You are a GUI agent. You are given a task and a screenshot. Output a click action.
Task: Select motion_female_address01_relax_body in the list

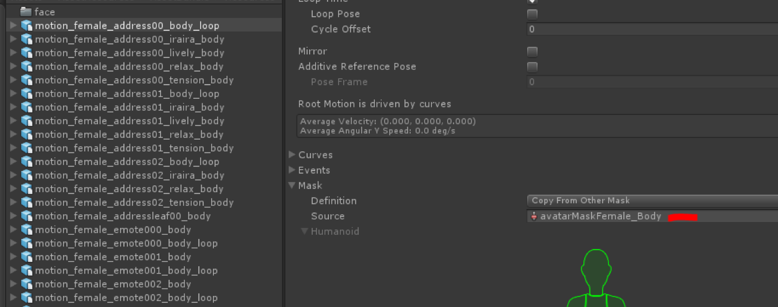[x=129, y=135]
